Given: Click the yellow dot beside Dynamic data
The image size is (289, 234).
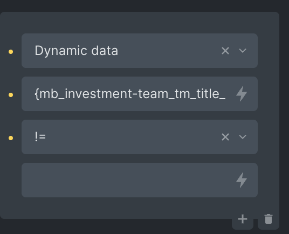Looking at the screenshot, I should point(11,52).
